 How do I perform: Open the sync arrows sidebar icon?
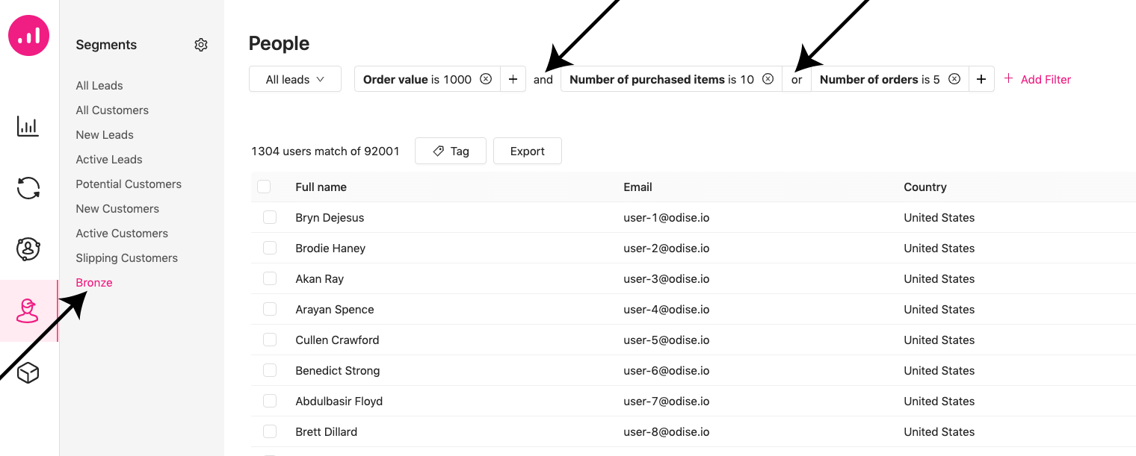click(28, 187)
